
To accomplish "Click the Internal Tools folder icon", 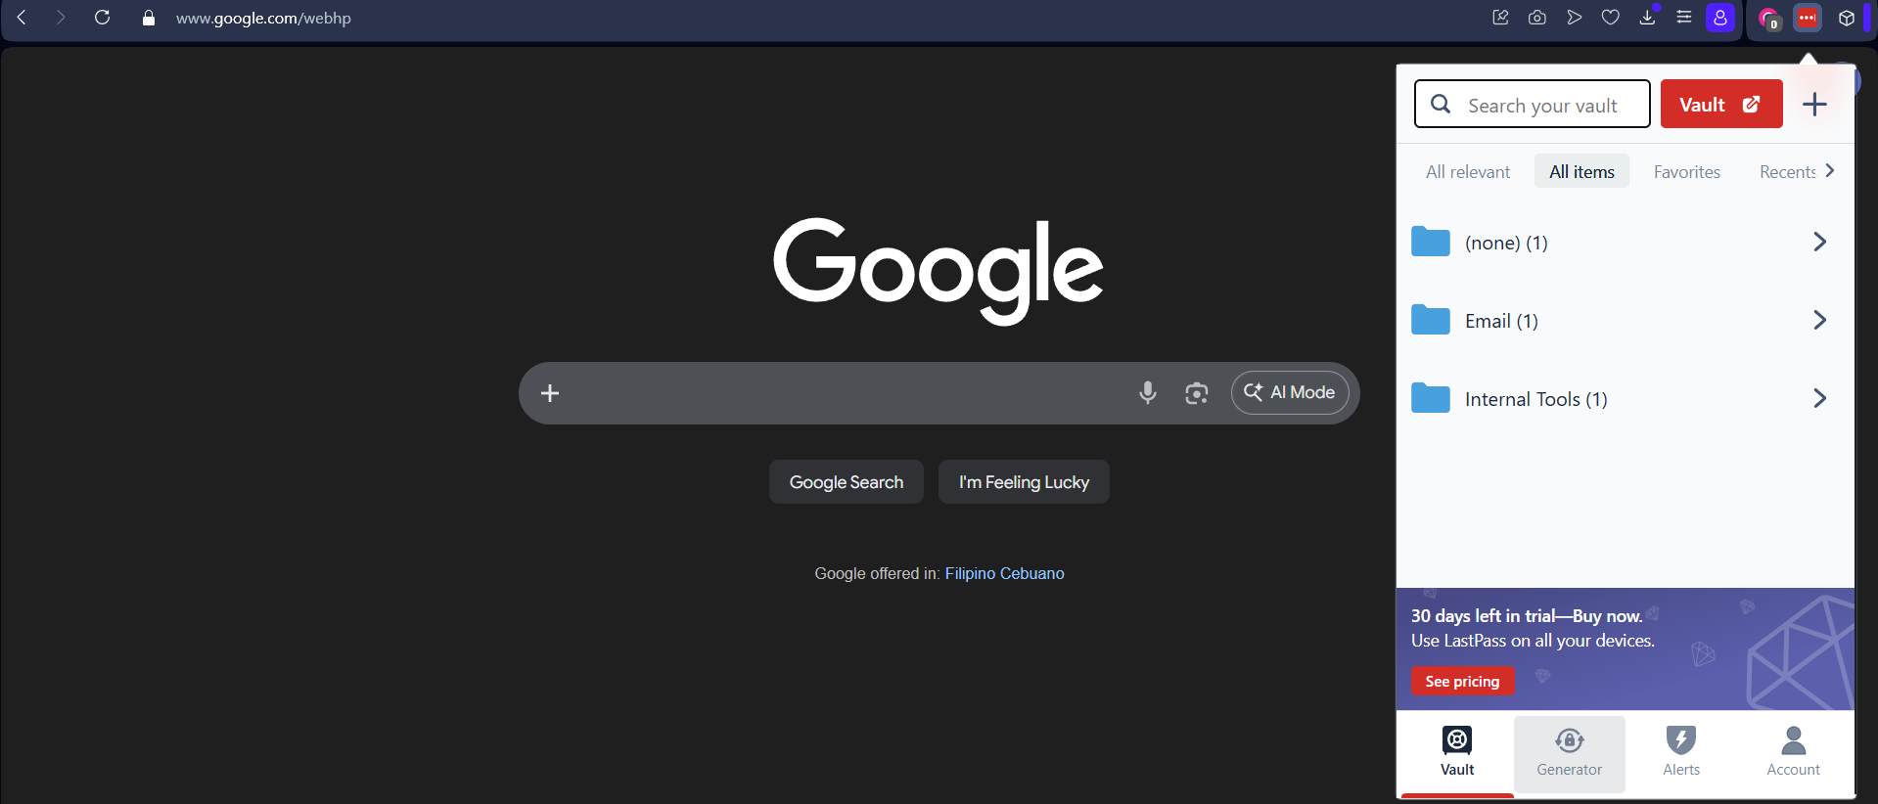I will (1431, 398).
